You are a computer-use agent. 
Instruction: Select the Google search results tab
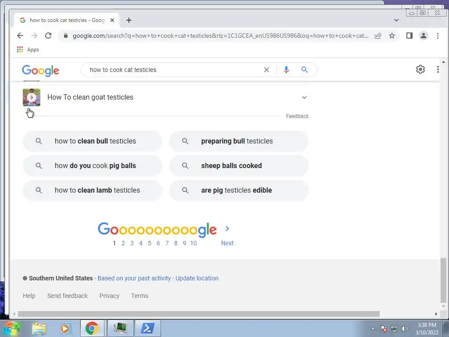click(x=67, y=20)
